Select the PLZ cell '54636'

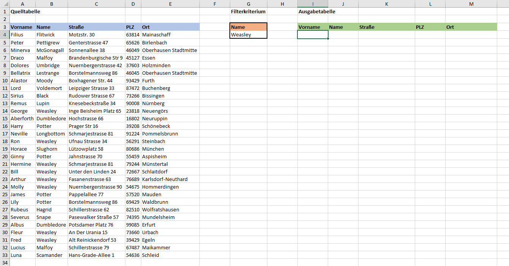tap(133, 255)
